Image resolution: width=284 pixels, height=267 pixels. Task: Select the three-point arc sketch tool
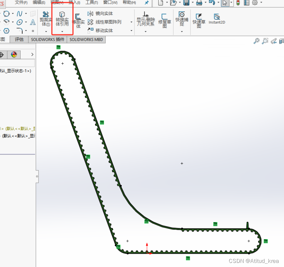pos(7,22)
